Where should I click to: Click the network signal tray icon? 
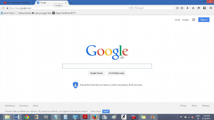(189, 117)
